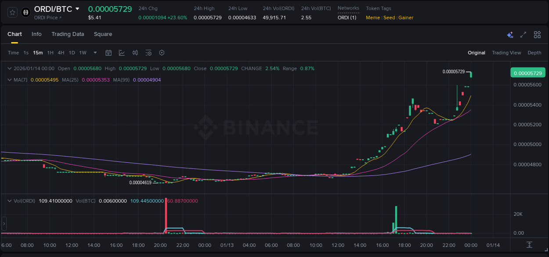The width and height of the screenshot is (549, 257).
Task: Toggle ORDI/BTC as favorite with the star
Action: (x=12, y=12)
